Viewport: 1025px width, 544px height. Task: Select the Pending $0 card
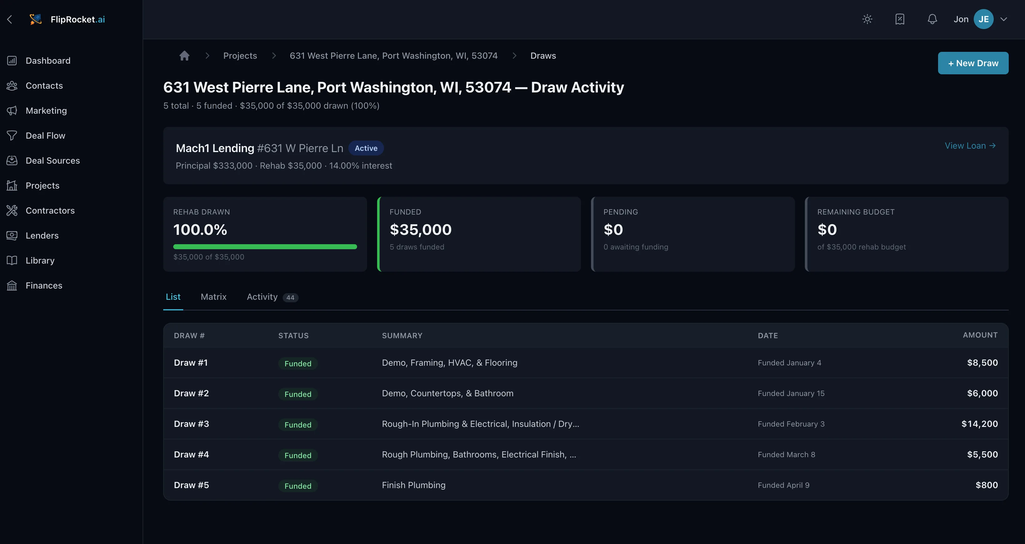[693, 234]
